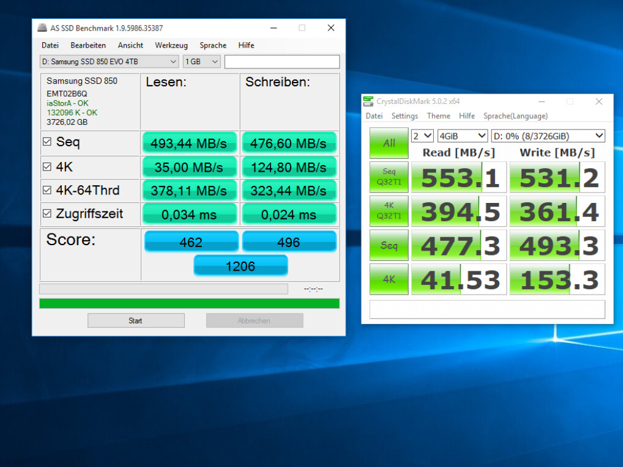Click the 153.3 4K write value
This screenshot has width=623, height=467.
558,279
